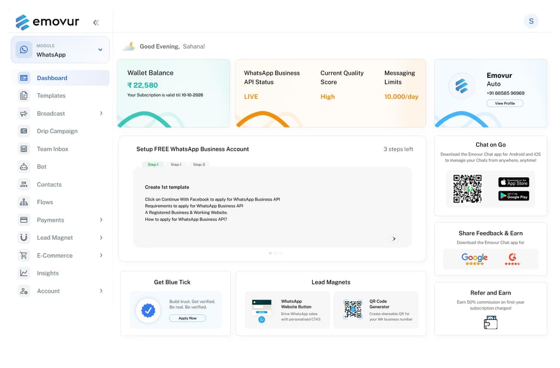Click the Google reviews logo
Screen dimensions: 560x368
pyautogui.click(x=474, y=259)
